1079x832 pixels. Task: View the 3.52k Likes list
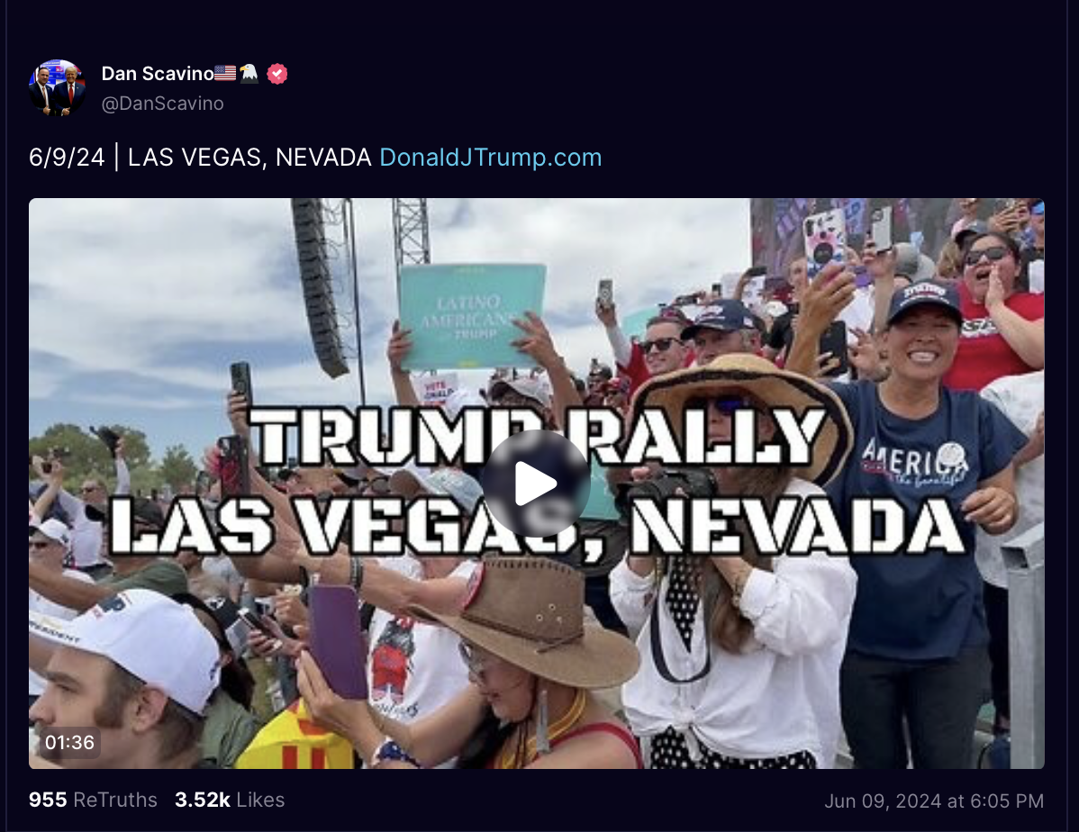click(x=229, y=800)
